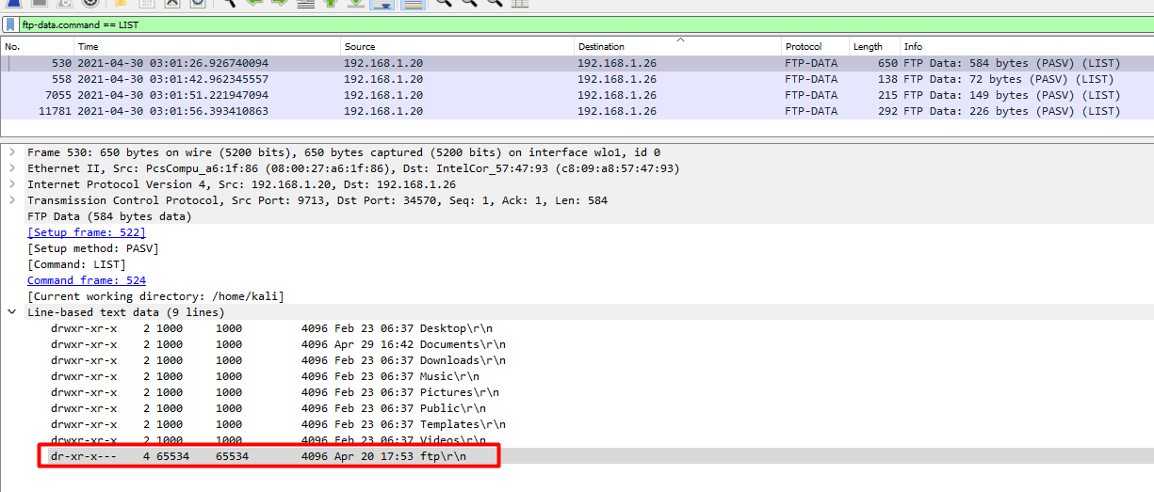
Task: Expand the Ethernet II details
Action: 11,168
